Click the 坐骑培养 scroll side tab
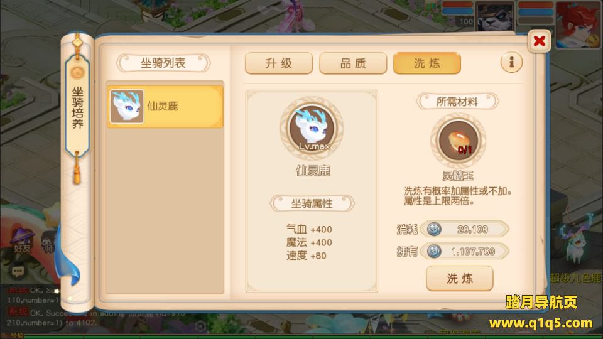The height and width of the screenshot is (339, 603). pyautogui.click(x=77, y=107)
